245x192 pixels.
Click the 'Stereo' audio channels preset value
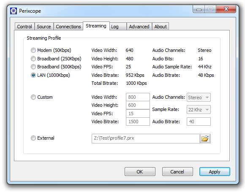204,50
